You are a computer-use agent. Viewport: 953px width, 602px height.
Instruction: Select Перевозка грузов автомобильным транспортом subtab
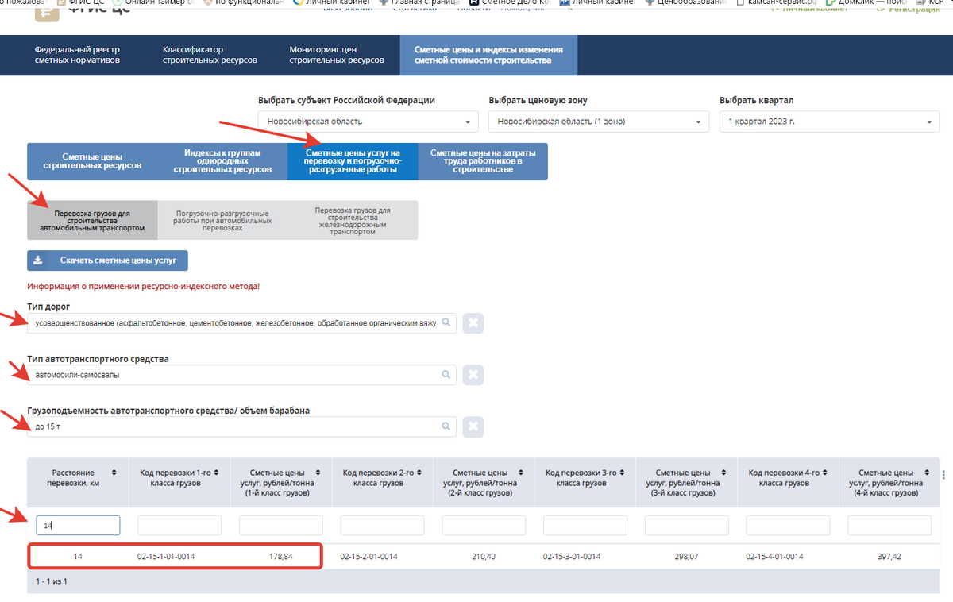[x=92, y=220]
